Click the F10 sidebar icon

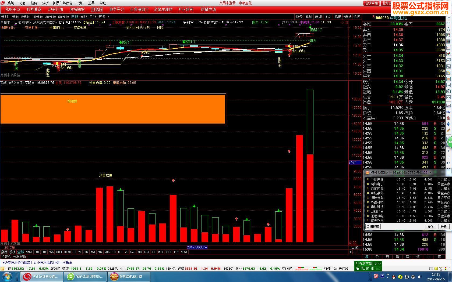[x=449, y=66]
